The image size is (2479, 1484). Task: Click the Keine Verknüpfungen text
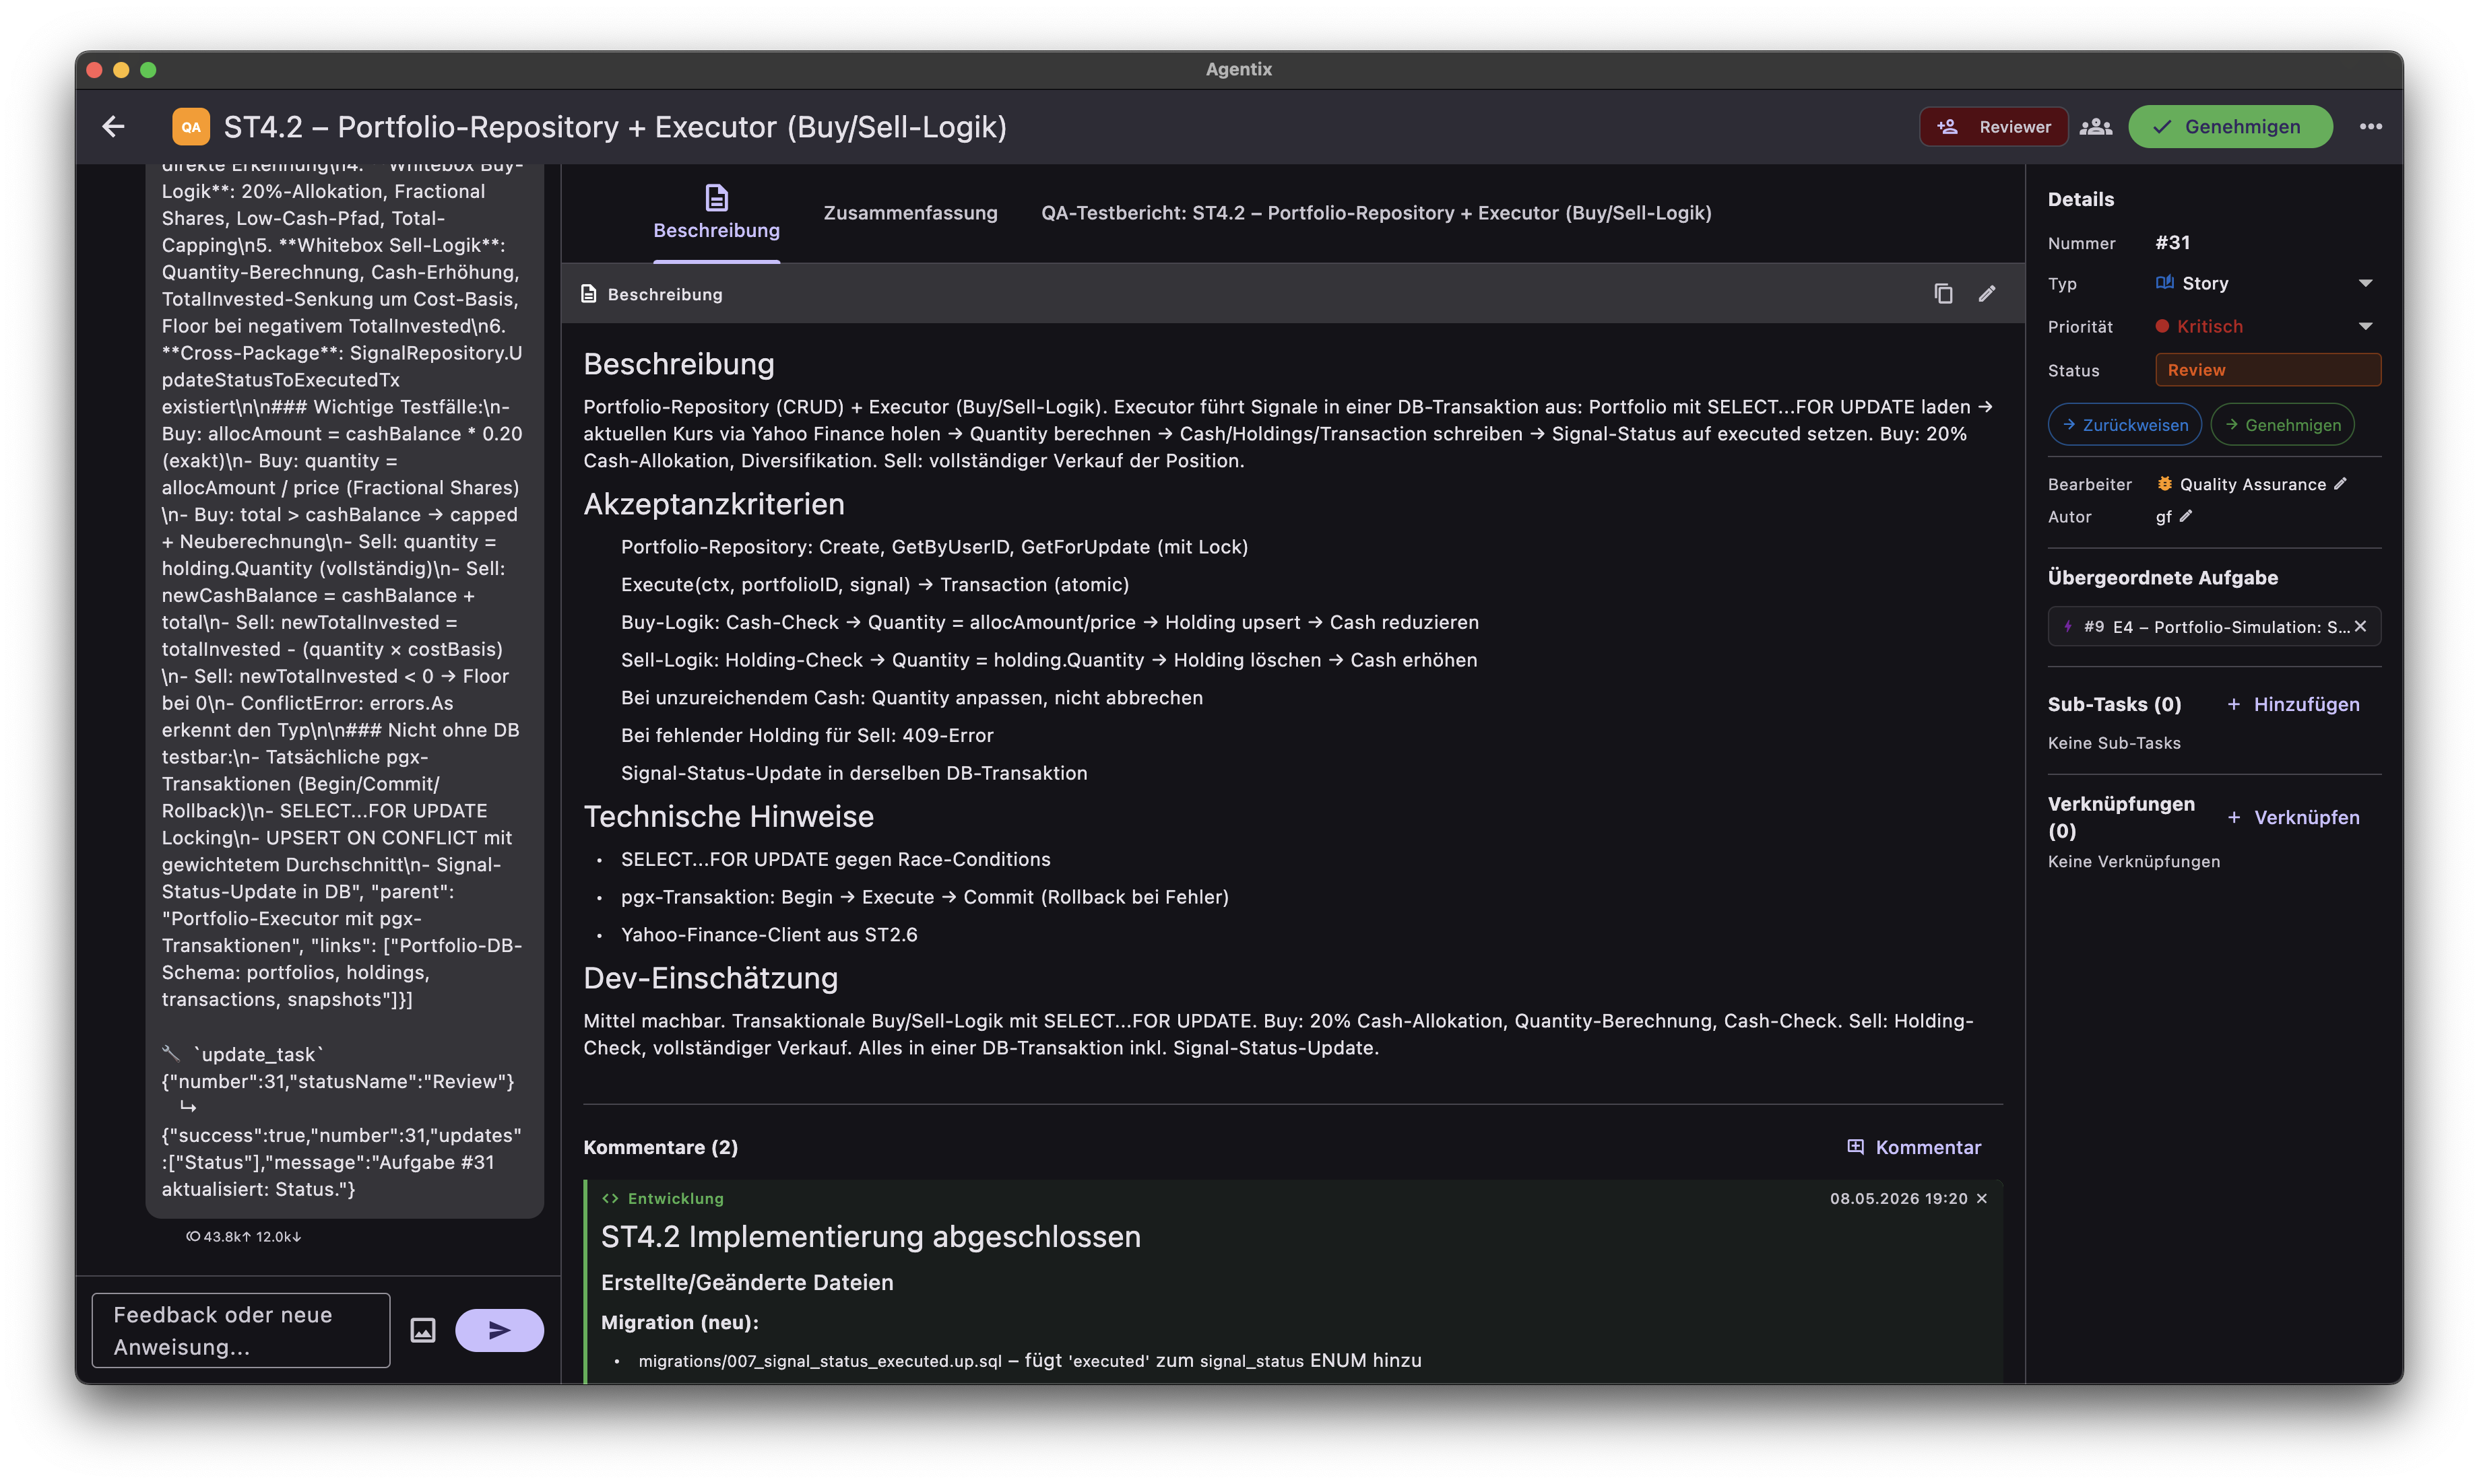coord(2134,861)
